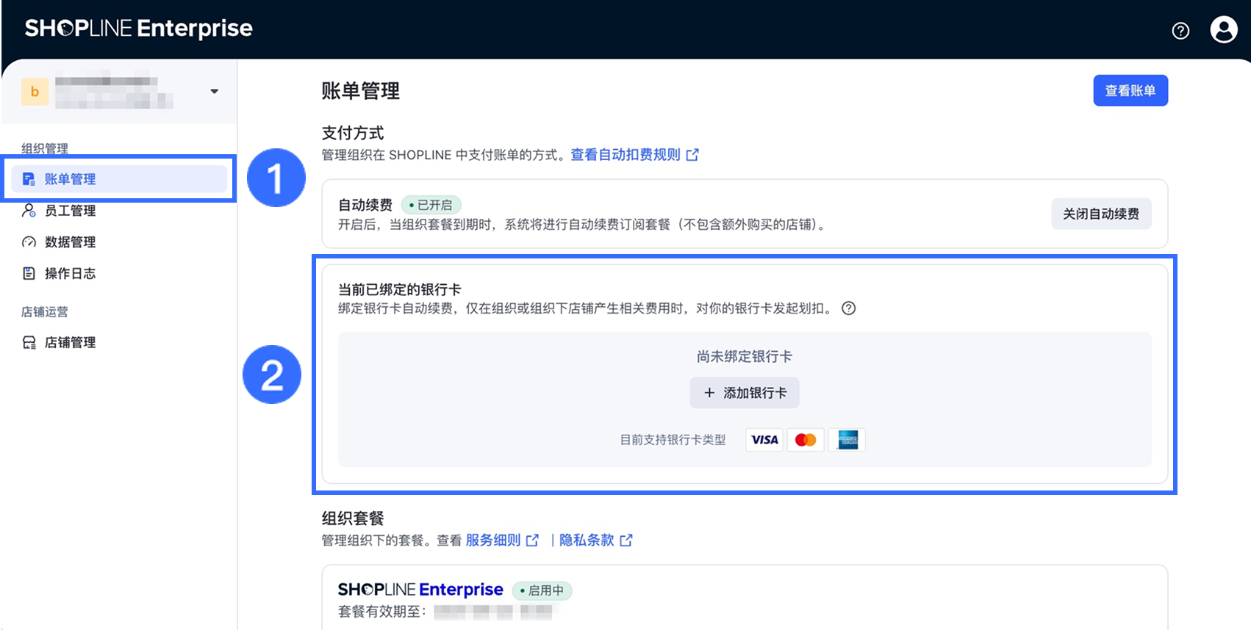Click the 组织管理 sidebar section label
The width and height of the screenshot is (1251, 630).
pyautogui.click(x=45, y=148)
